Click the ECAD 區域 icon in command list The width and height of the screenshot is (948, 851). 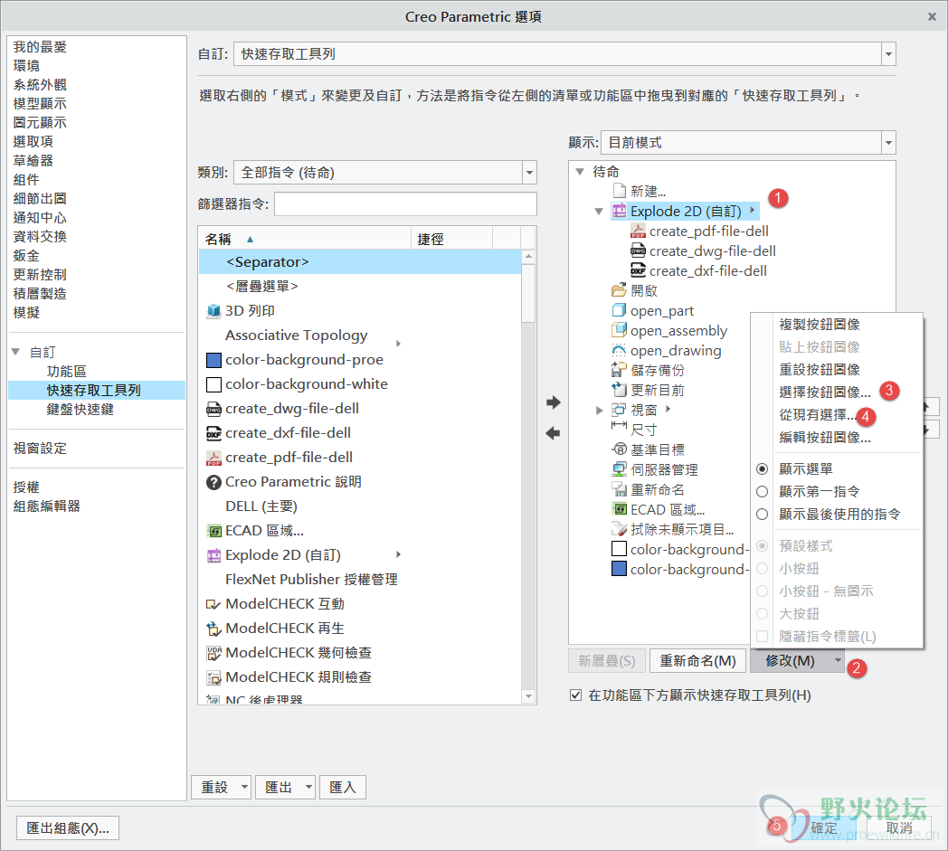tap(214, 531)
